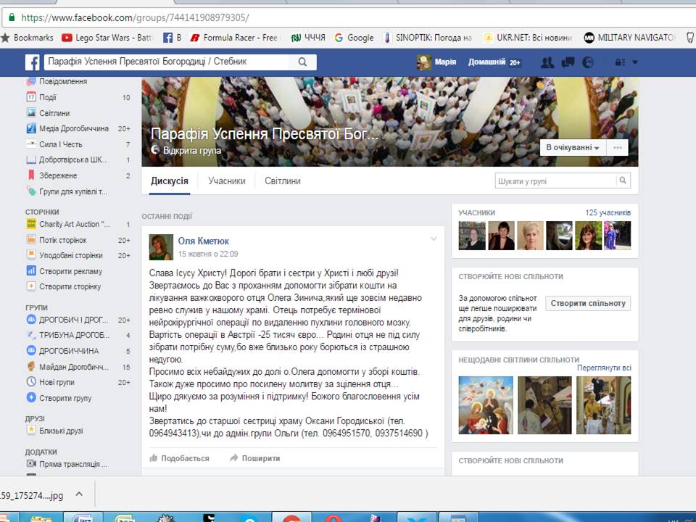Click in the 'Шукати у групі' field
The width and height of the screenshot is (696, 522).
[x=556, y=181]
